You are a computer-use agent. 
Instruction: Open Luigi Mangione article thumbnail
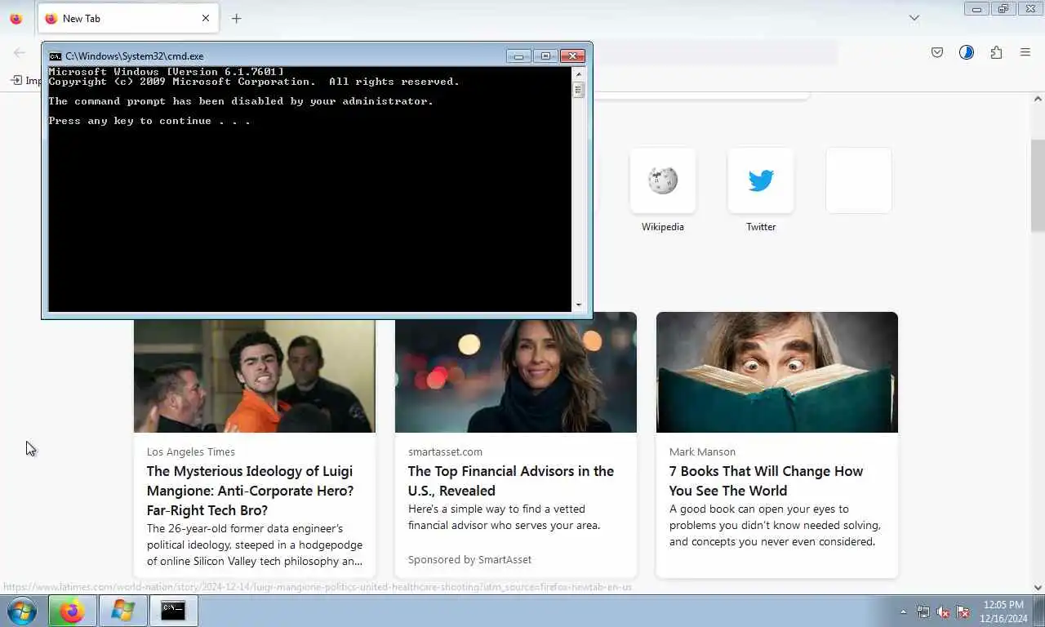255,376
